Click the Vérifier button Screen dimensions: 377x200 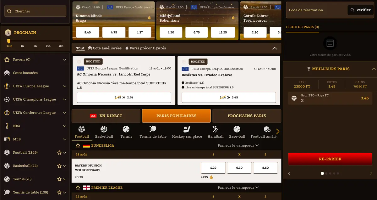360,10
